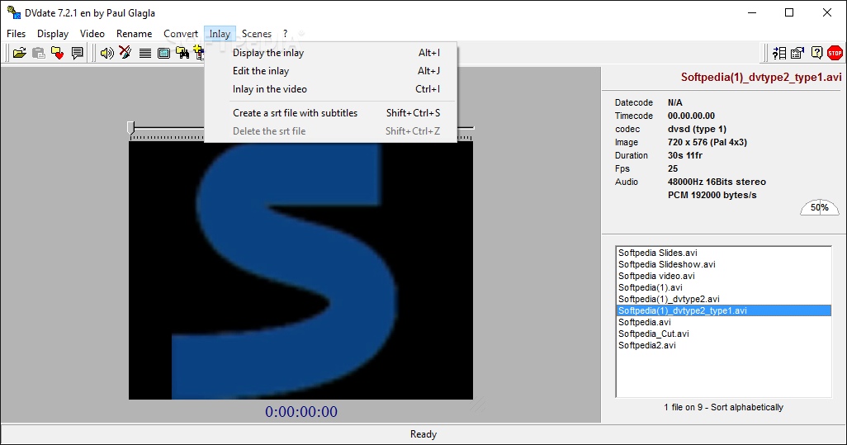Click the 48000Hz 16Bits stereo value
Viewport: 847px width, 445px height.
[x=717, y=182]
